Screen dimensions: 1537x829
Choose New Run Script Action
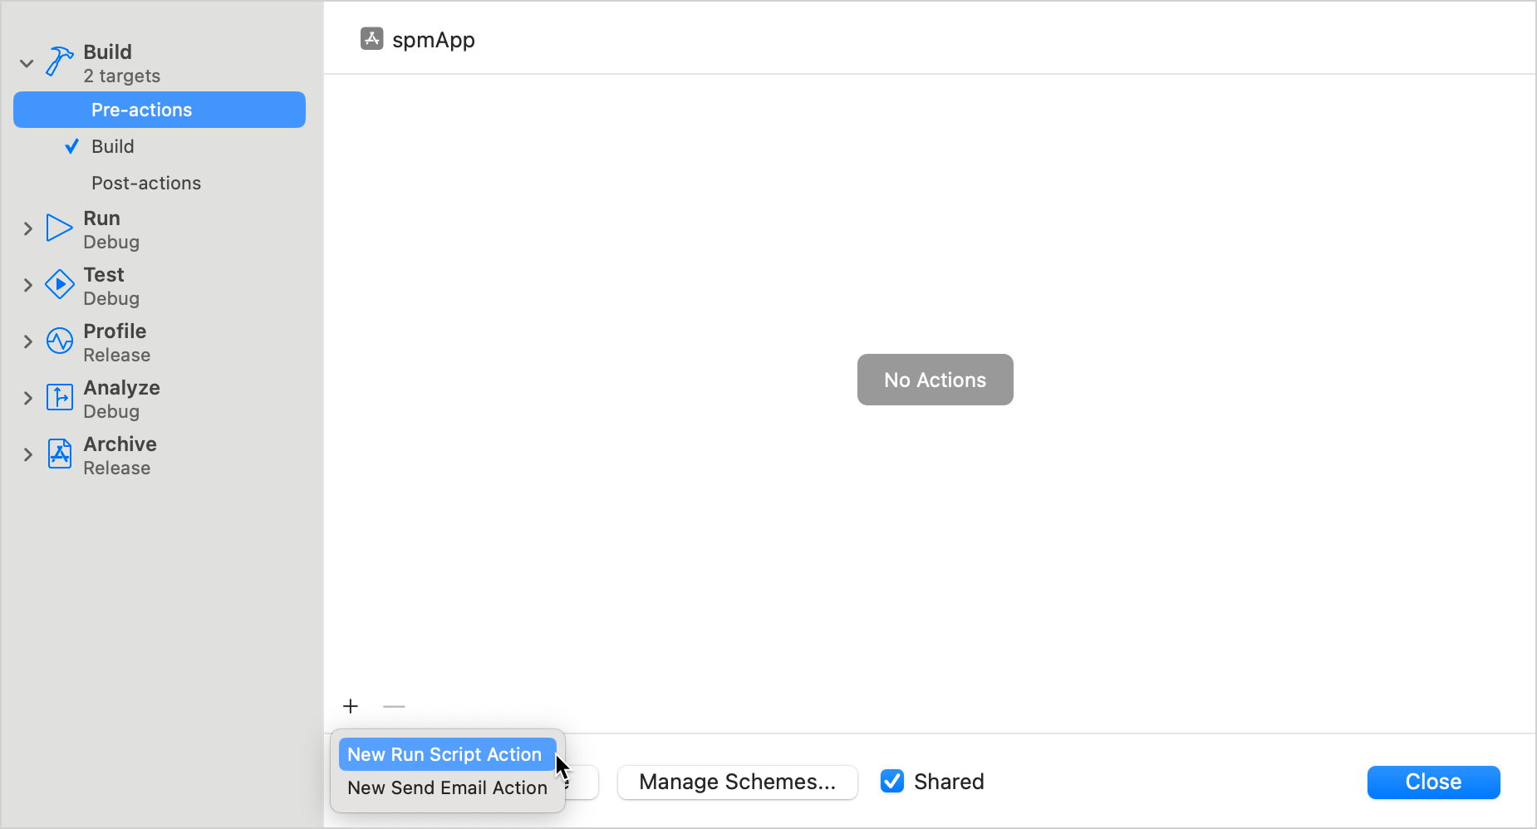(x=444, y=754)
